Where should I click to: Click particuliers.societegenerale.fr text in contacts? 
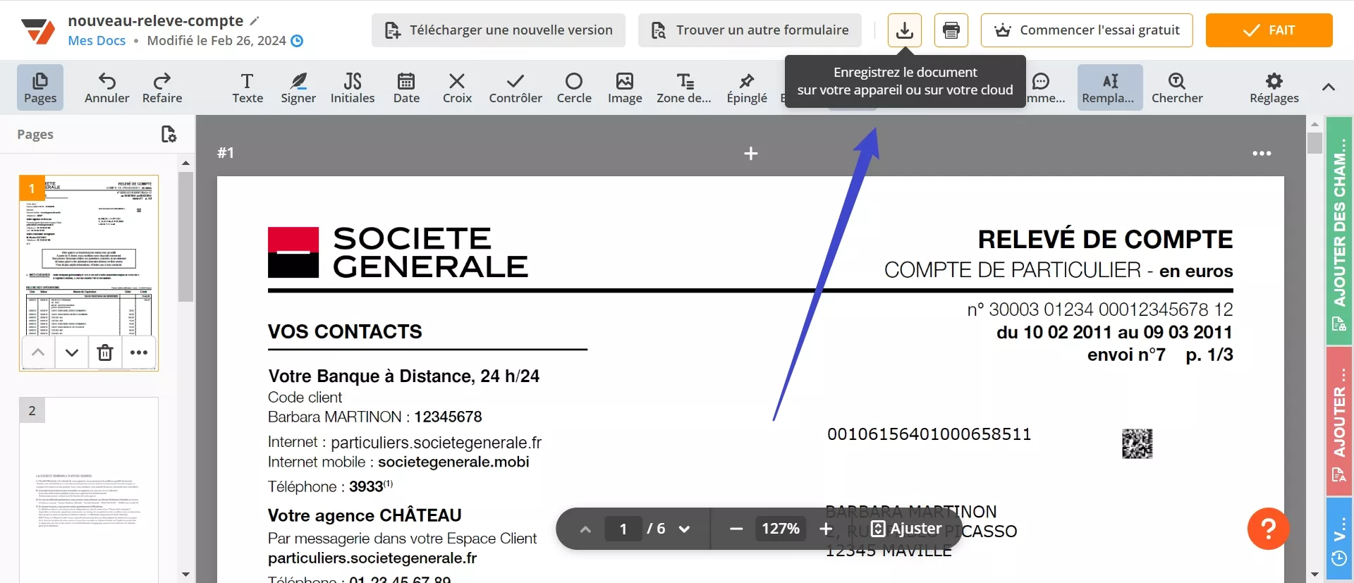tap(436, 443)
